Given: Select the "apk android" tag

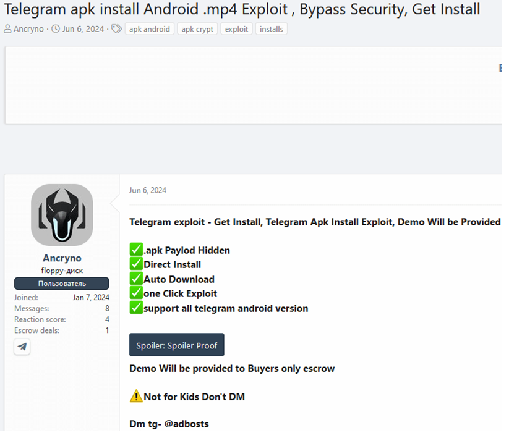Looking at the screenshot, I should tap(149, 29).
